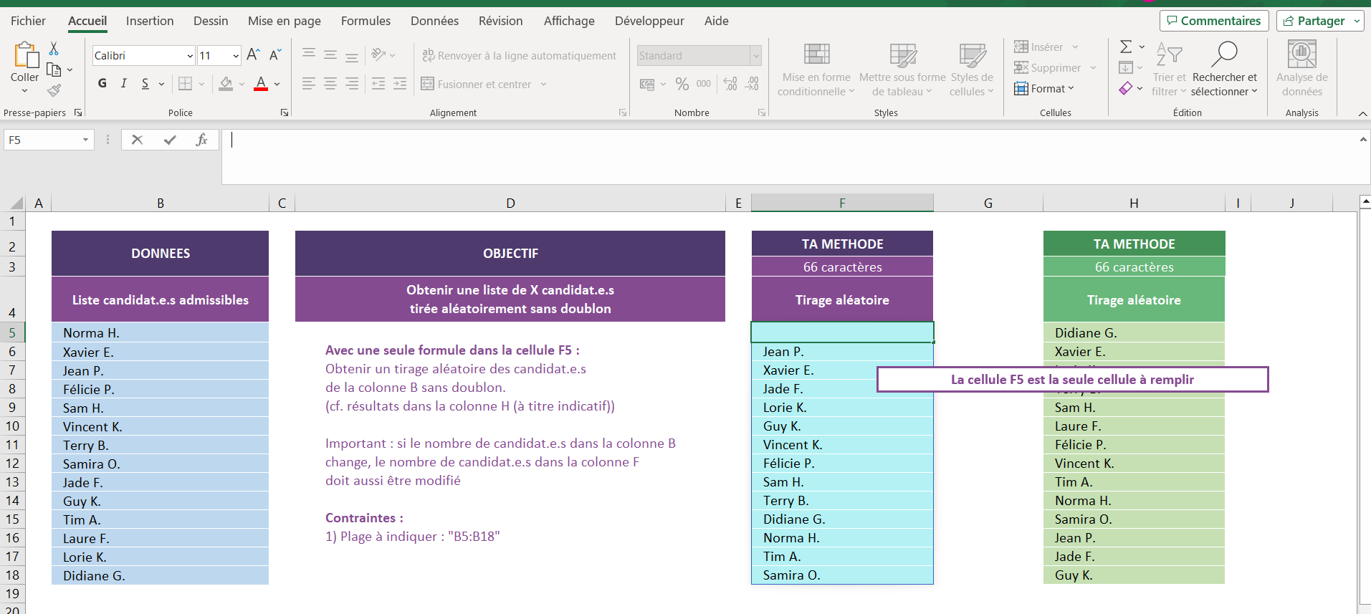
Task: Open Styles de cellules gallery
Action: (x=972, y=69)
